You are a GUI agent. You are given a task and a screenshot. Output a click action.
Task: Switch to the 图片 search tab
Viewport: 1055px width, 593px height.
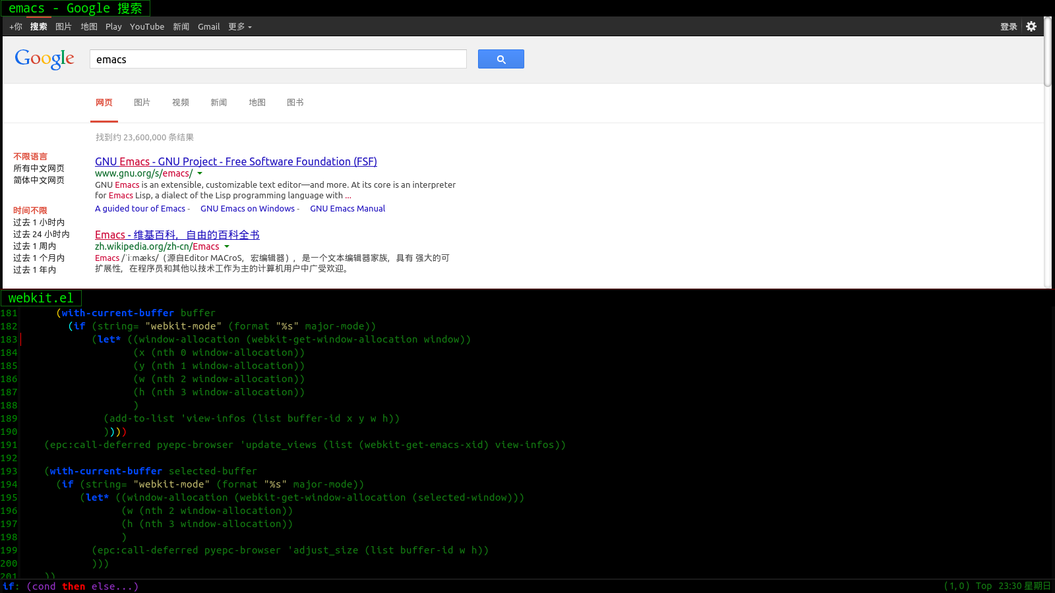[x=142, y=103]
